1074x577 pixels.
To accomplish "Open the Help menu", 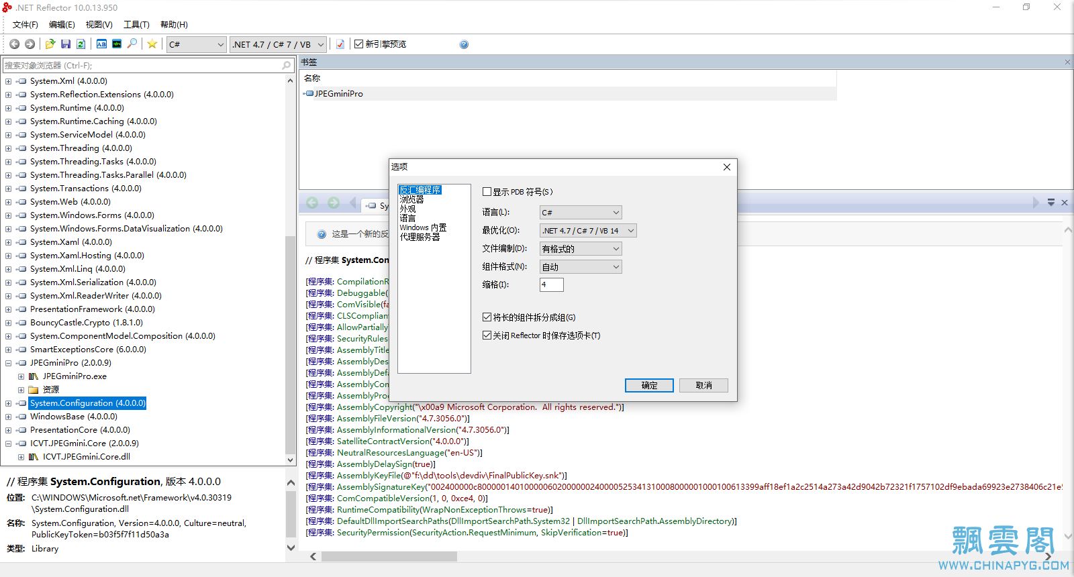I will point(174,25).
